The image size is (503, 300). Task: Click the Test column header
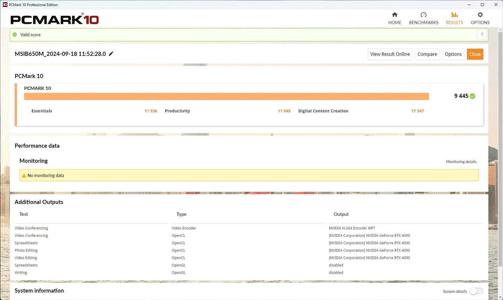(24, 214)
